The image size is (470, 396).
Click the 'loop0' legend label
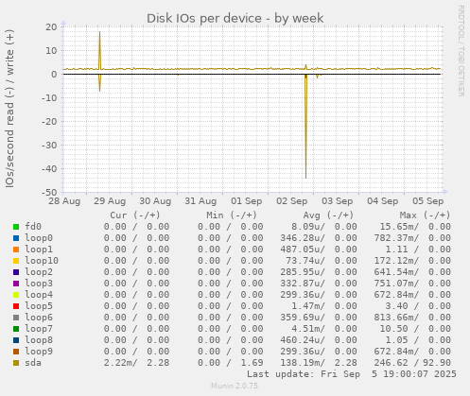(x=39, y=238)
